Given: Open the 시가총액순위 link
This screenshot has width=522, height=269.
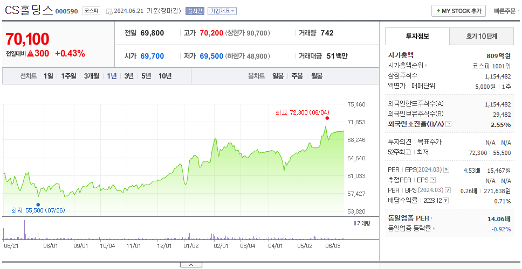Looking at the screenshot, I should pos(406,66).
